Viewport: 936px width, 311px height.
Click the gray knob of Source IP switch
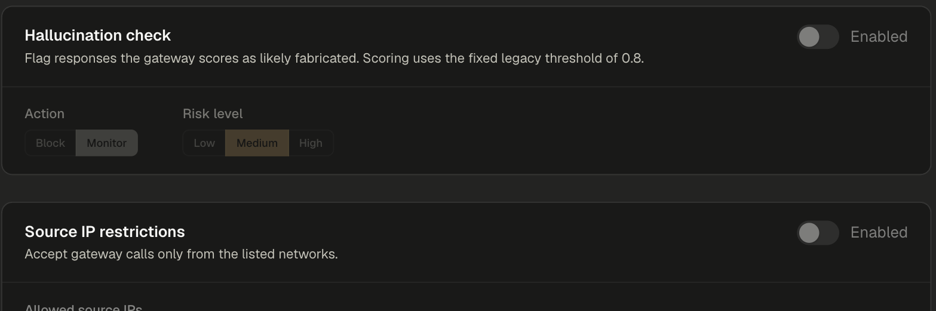point(809,233)
